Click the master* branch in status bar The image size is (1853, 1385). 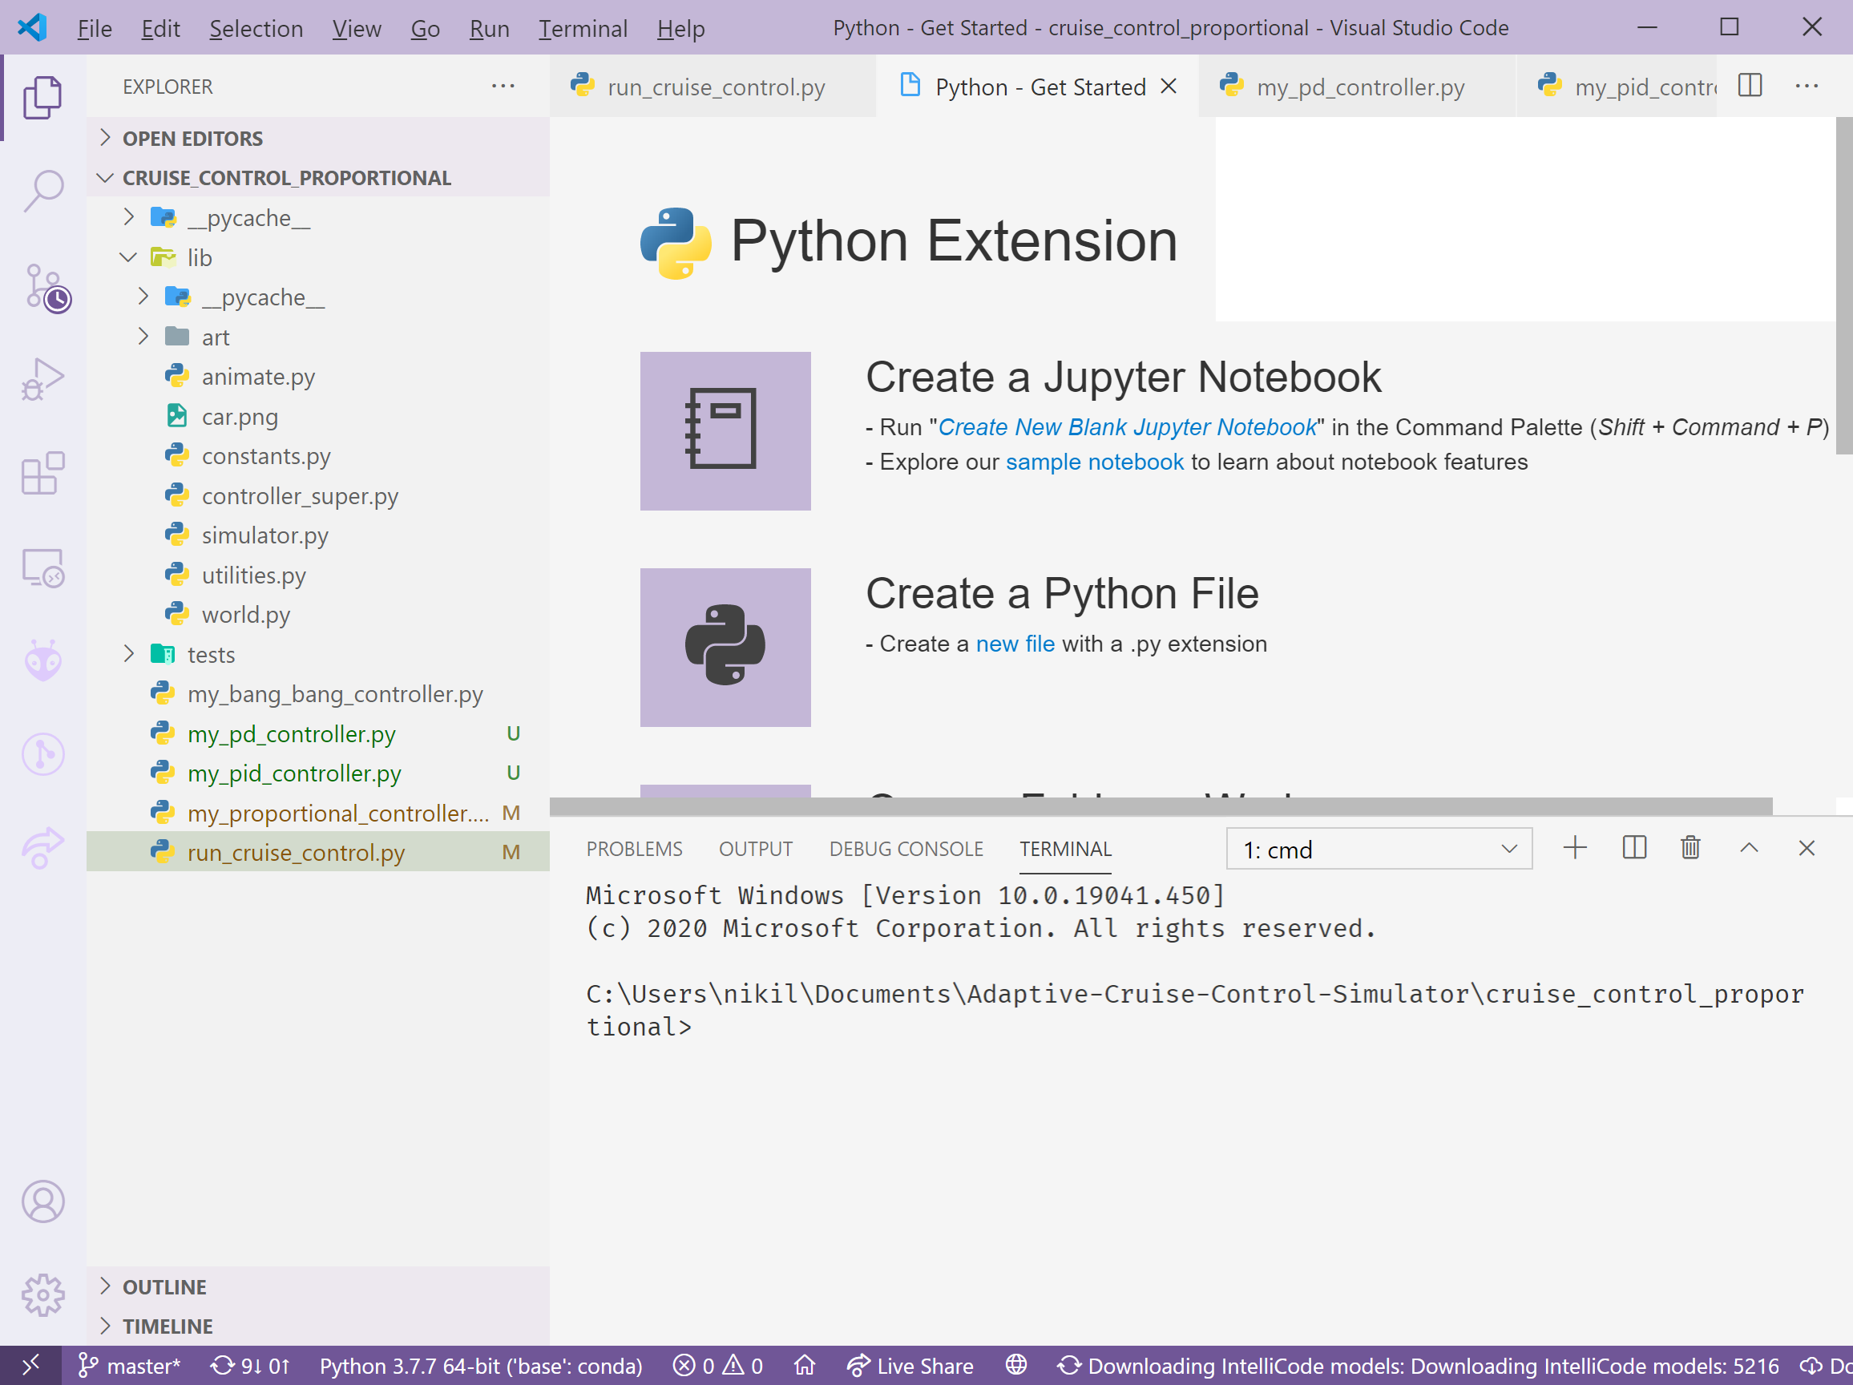click(x=129, y=1366)
